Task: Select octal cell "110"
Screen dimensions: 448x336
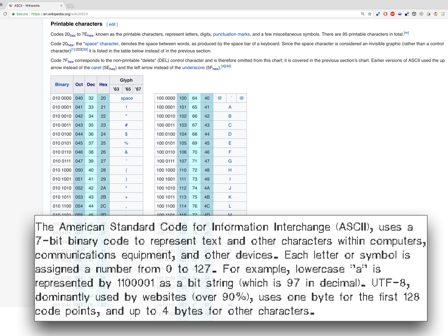Action: click(x=183, y=170)
